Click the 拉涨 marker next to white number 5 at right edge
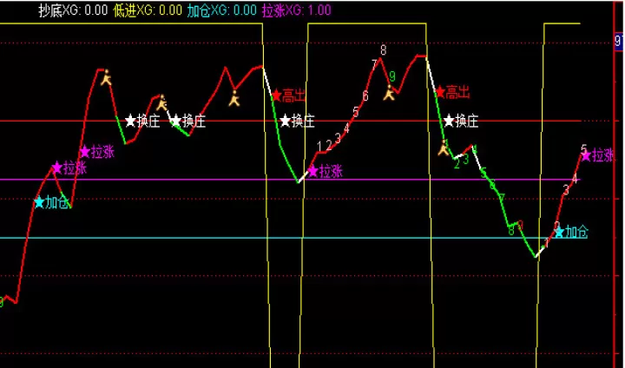 tap(597, 155)
